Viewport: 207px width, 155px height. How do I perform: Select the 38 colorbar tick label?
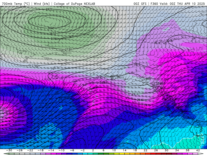(x=187, y=150)
